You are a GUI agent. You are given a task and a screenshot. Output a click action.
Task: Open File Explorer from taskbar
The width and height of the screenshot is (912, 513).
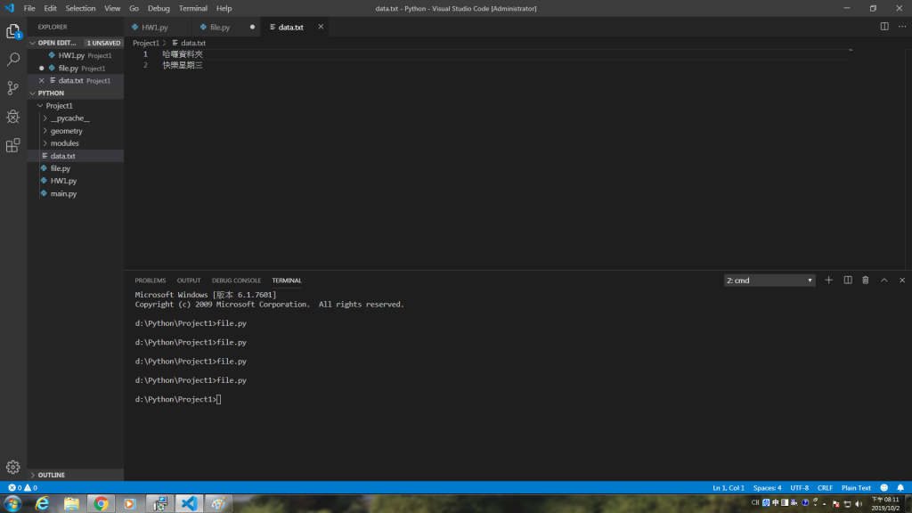pos(71,504)
